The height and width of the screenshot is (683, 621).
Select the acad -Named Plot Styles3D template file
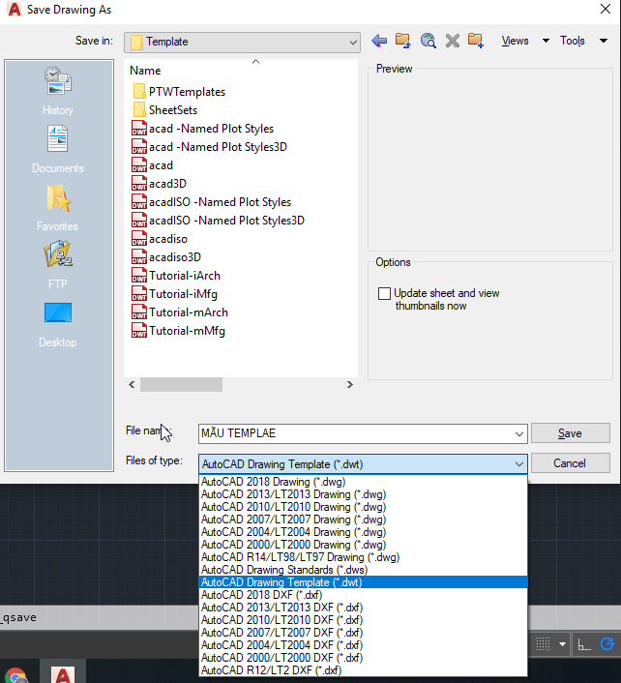tap(210, 147)
